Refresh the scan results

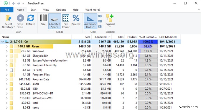[x=31, y=20]
